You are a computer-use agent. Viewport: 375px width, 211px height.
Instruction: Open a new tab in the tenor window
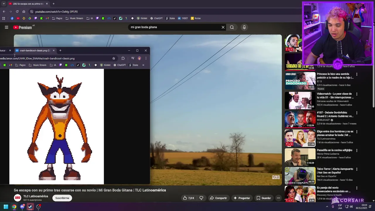click(x=60, y=50)
